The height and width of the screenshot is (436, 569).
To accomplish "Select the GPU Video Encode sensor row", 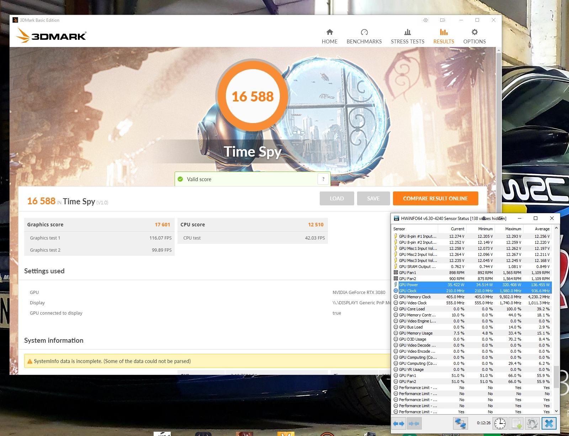I will point(472,351).
